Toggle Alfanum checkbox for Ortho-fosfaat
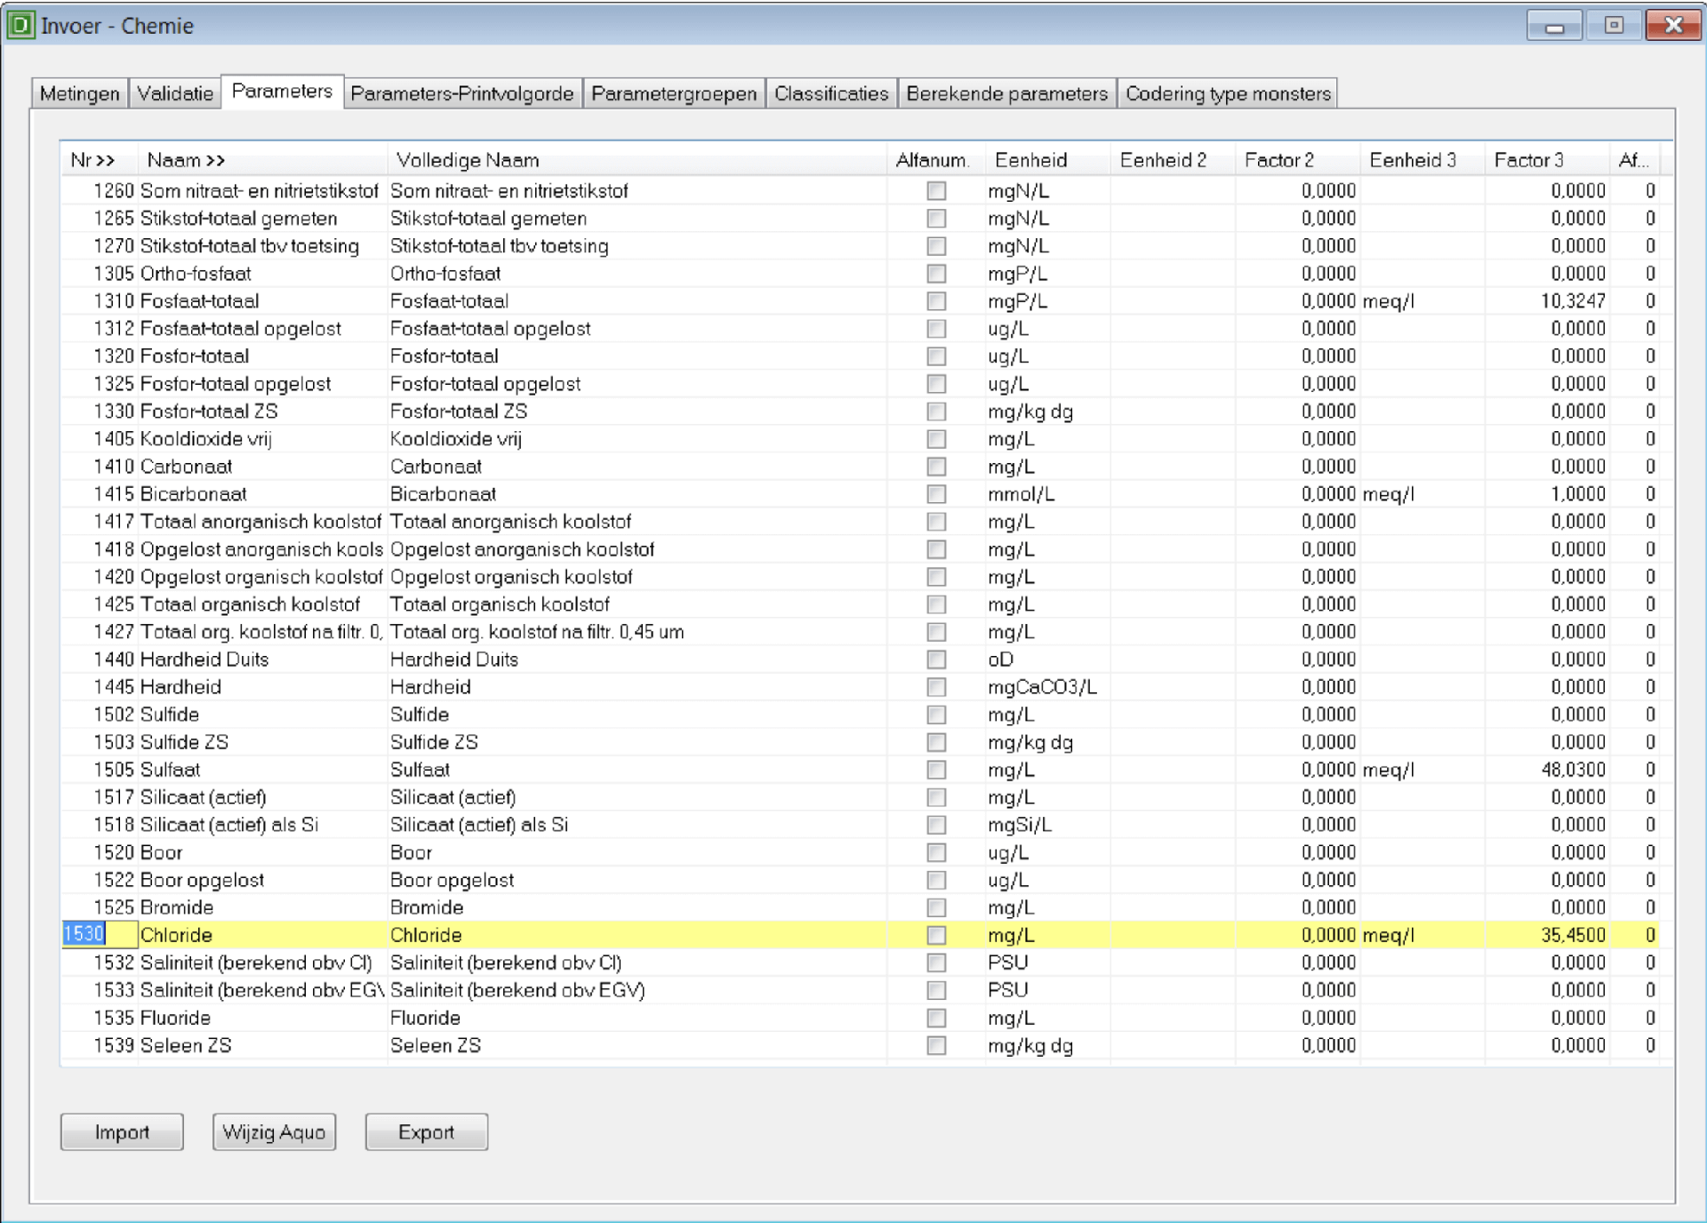Image resolution: width=1707 pixels, height=1223 pixels. 936,273
